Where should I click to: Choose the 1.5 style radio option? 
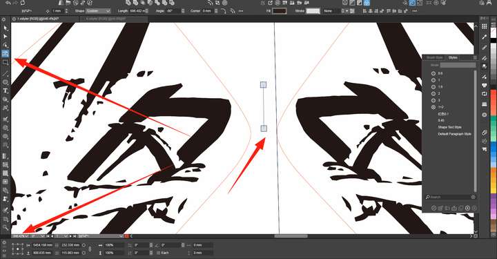pos(433,87)
